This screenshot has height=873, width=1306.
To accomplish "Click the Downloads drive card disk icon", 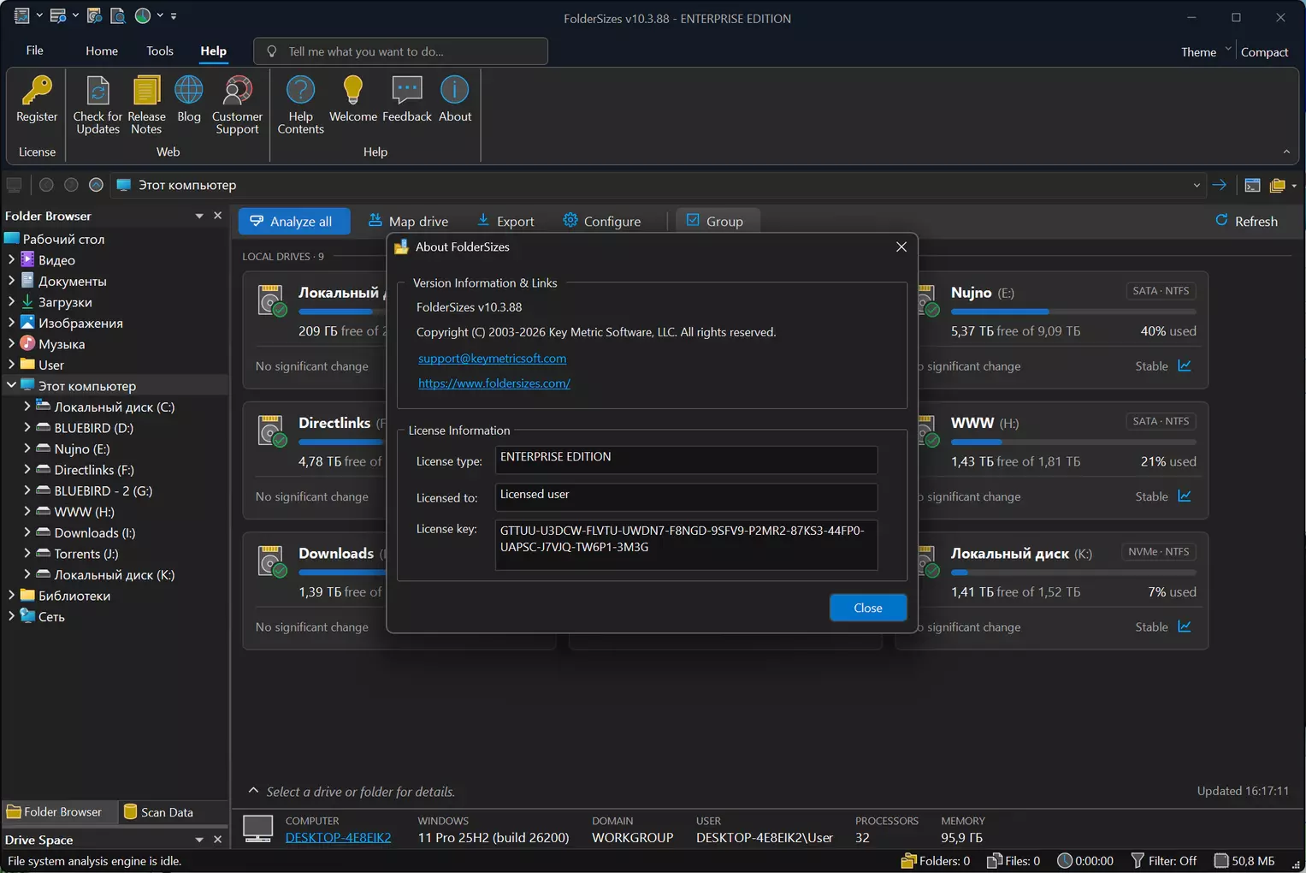I will tap(272, 561).
